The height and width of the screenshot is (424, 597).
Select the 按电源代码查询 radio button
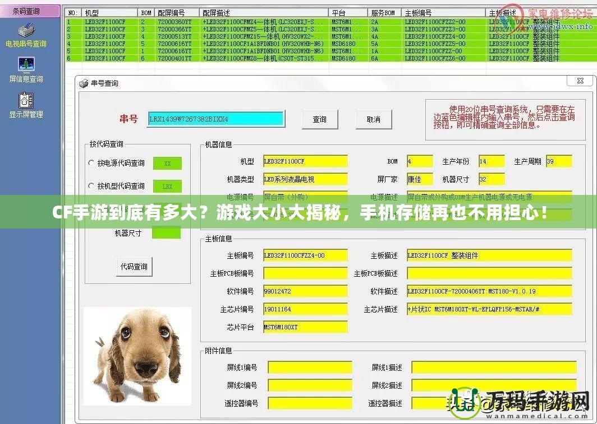pos(91,162)
